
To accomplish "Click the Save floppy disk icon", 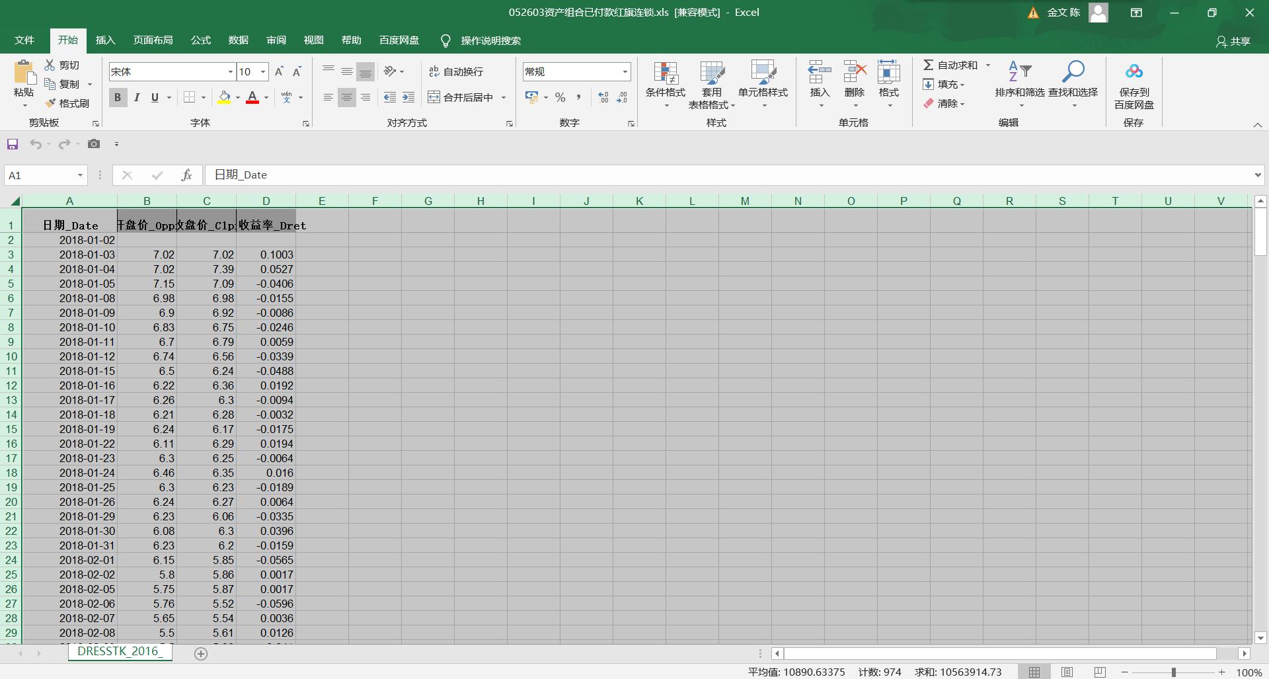I will pos(13,144).
